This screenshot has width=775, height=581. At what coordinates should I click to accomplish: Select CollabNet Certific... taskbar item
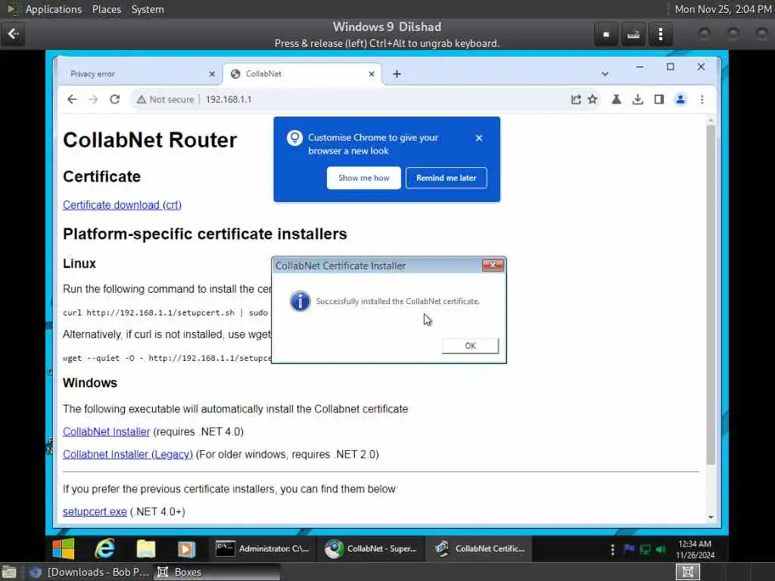click(x=478, y=549)
